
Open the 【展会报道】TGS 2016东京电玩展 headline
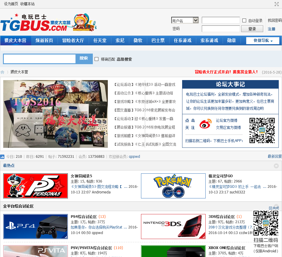(145, 127)
